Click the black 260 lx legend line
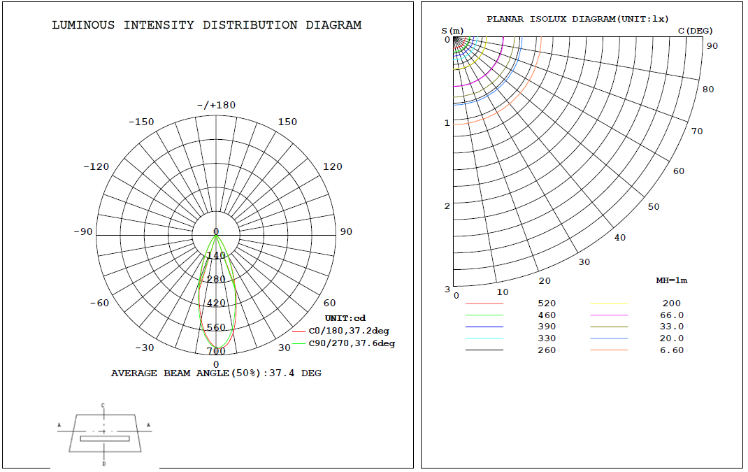This screenshot has height=472, width=748. tap(484, 350)
